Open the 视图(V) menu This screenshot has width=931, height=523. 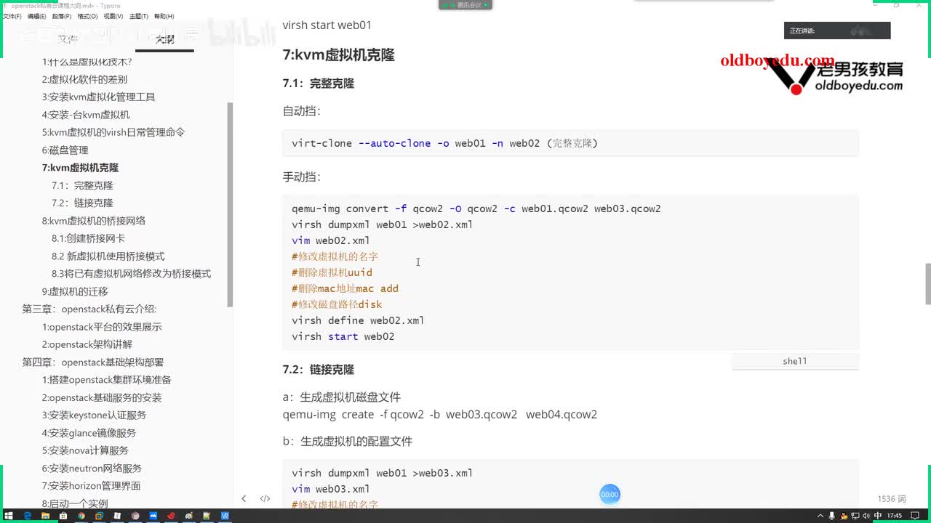pos(113,16)
